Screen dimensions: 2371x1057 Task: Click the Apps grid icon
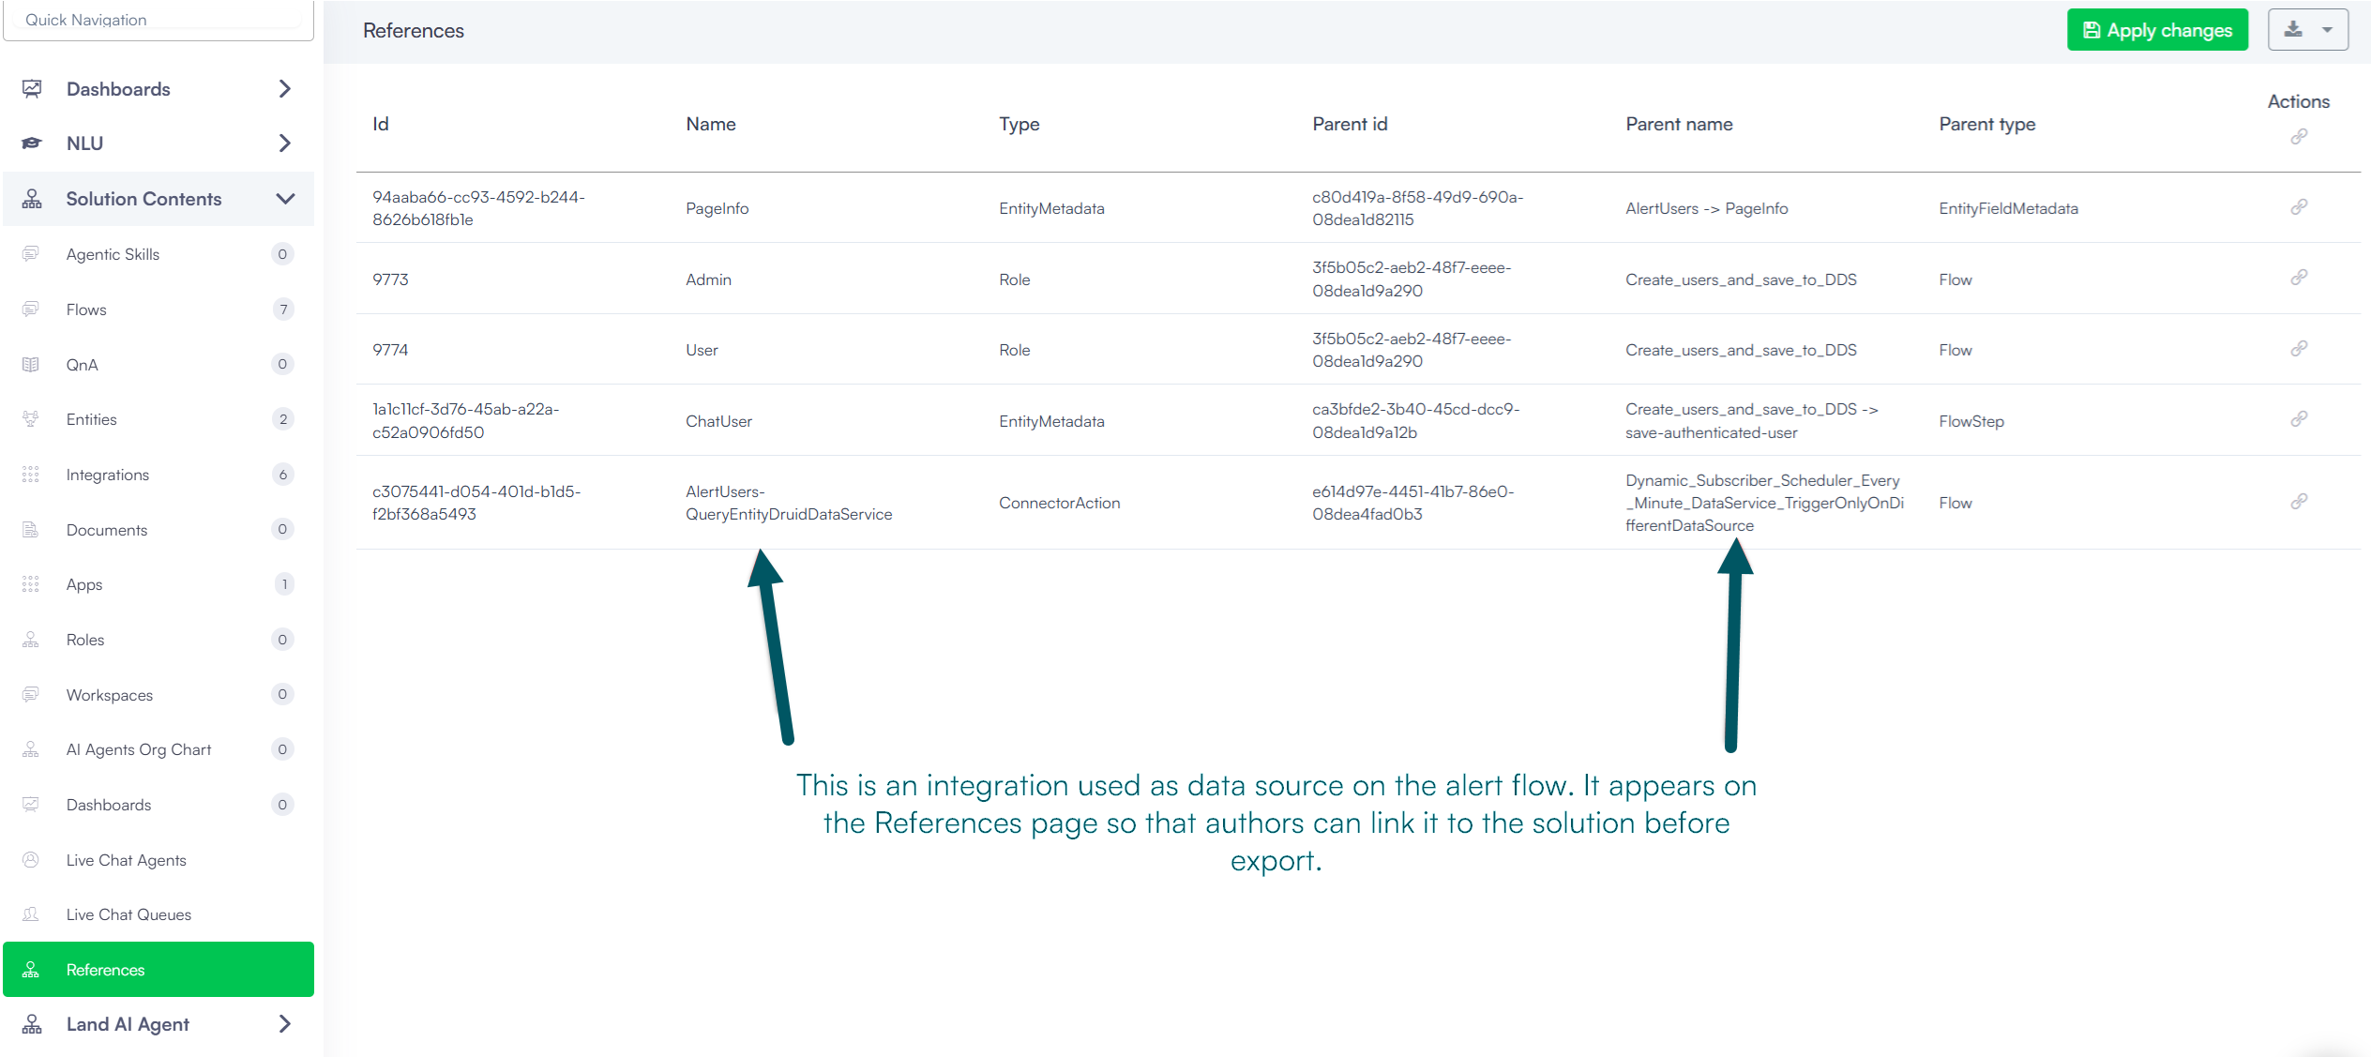coord(31,584)
